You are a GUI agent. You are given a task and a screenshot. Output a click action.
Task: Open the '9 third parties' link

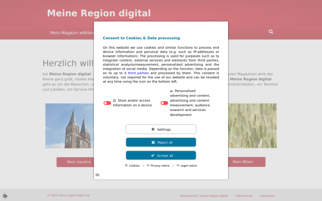(136, 73)
